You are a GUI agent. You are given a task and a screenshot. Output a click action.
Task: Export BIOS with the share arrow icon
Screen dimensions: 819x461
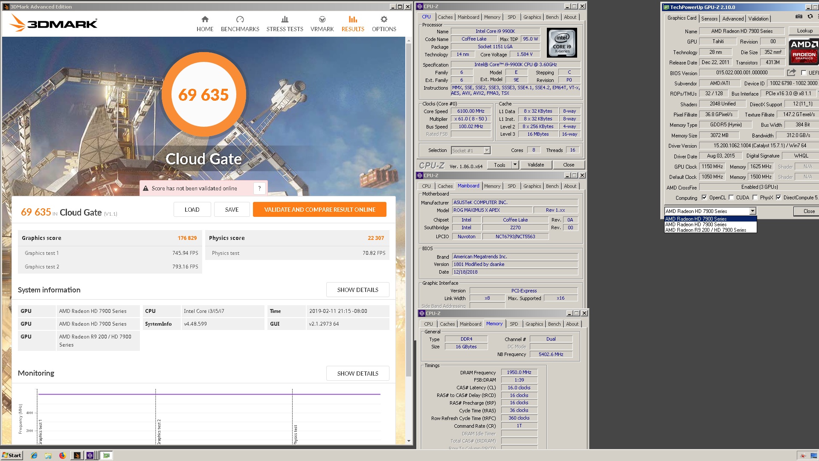click(x=791, y=73)
